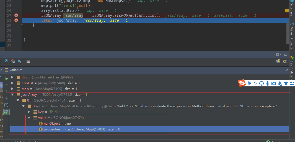Viewport: 295px width, 142px height.
Task: Collapse the jsonArray variable node
Action: tap(12, 95)
